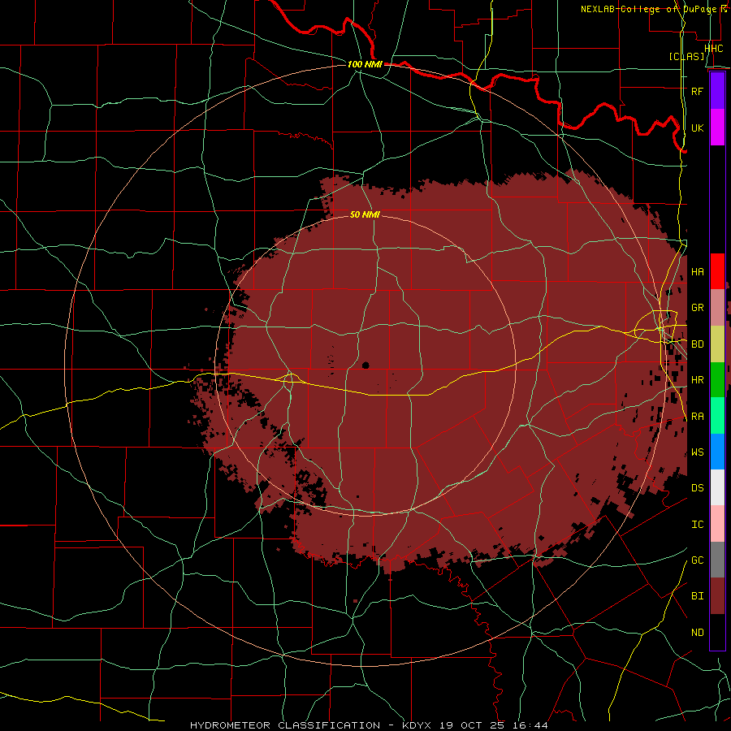Click the 16:44 timestamp
The height and width of the screenshot is (731, 731).
[531, 725]
